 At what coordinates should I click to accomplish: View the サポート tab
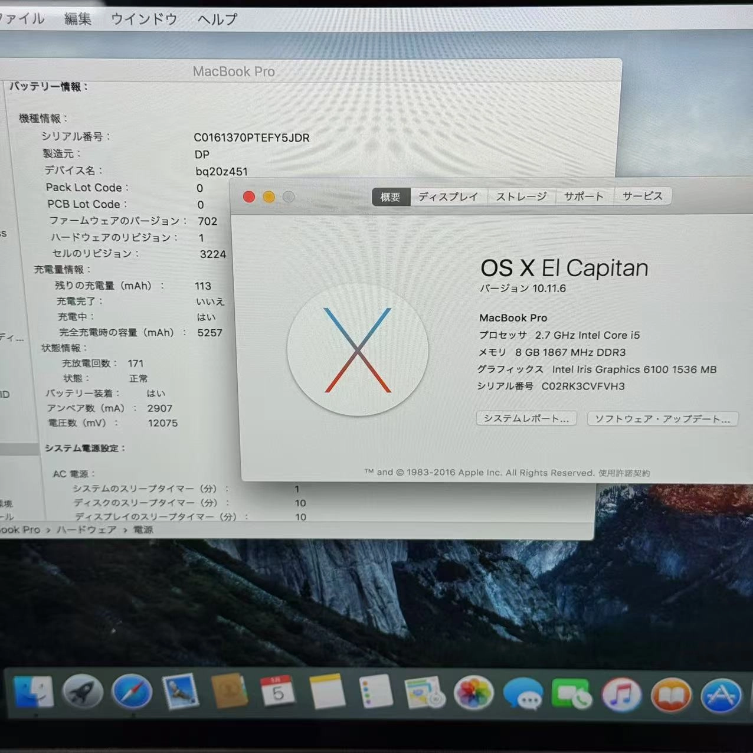(x=584, y=196)
